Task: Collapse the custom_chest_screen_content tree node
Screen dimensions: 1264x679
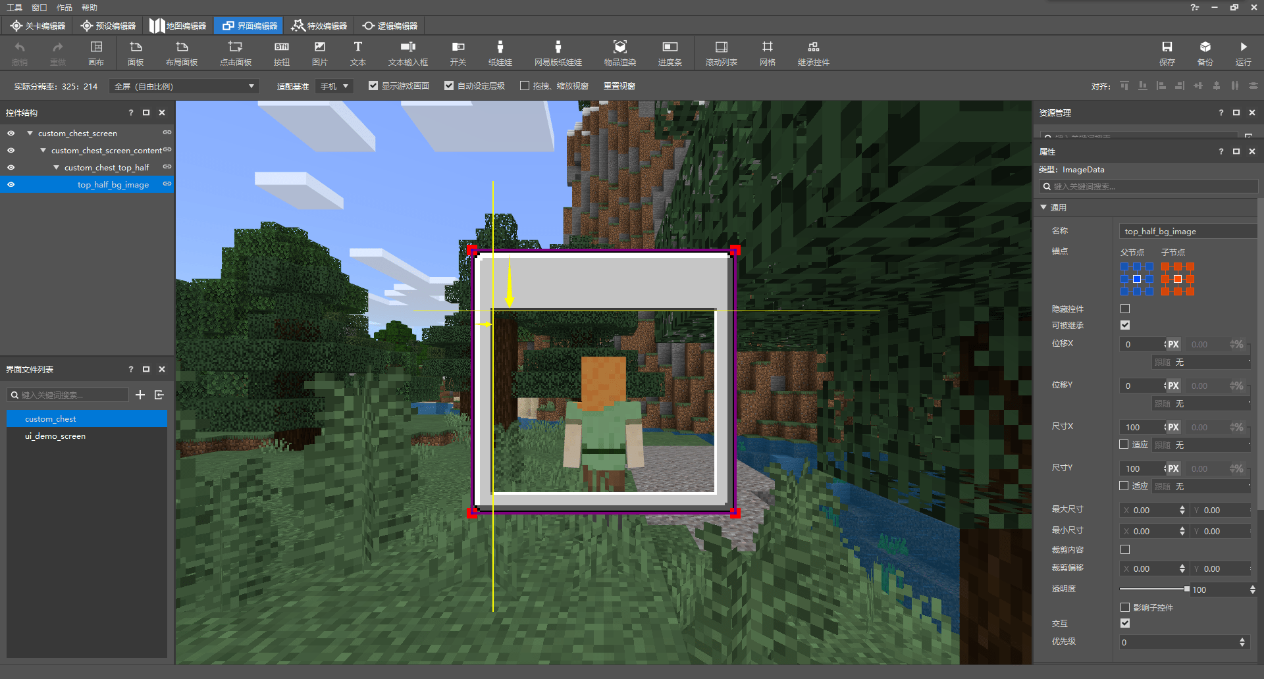Action: [x=43, y=150]
